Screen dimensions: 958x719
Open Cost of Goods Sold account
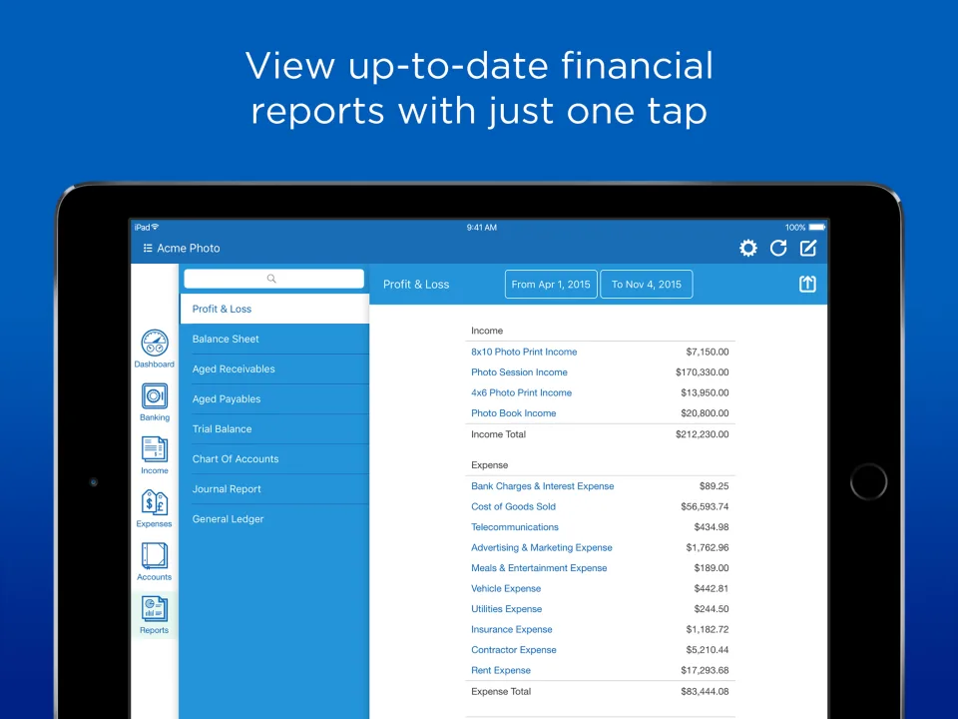[513, 506]
